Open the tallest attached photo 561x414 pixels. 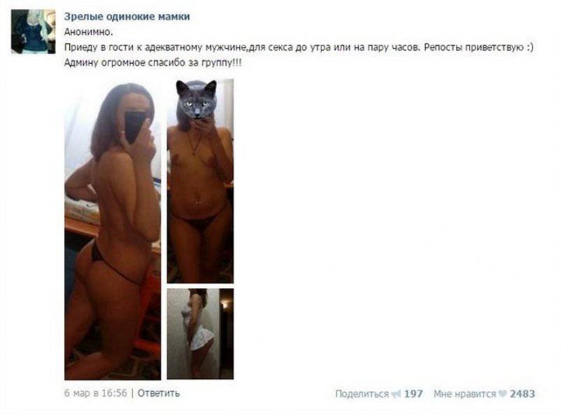pyautogui.click(x=113, y=229)
